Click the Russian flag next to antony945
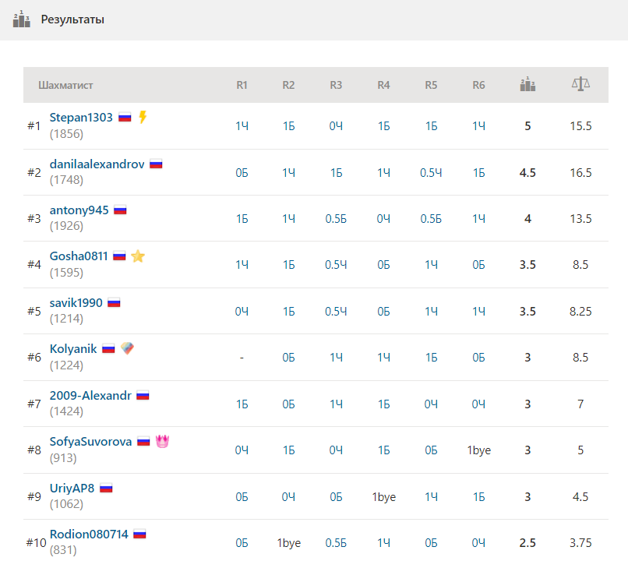The image size is (628, 561). pos(120,210)
